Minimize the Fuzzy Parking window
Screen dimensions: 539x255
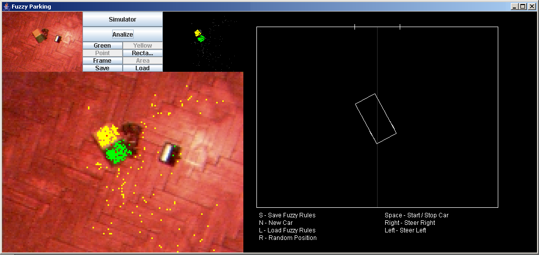coord(514,7)
